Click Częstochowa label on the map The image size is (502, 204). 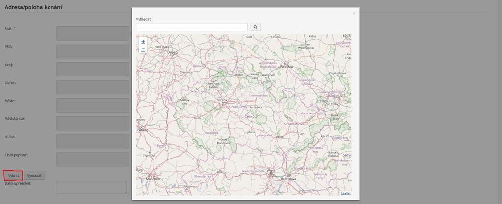[x=338, y=73]
